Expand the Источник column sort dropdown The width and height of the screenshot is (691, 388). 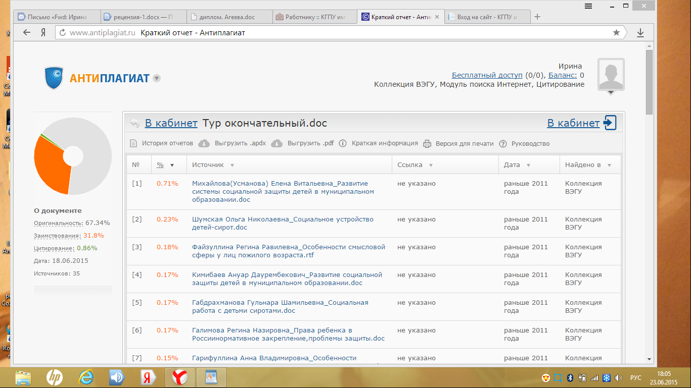click(x=232, y=165)
